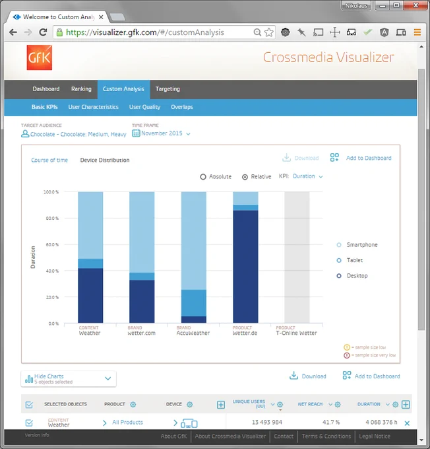This screenshot has width=430, height=449.
Task: Select the Relative radio button
Action: click(x=245, y=177)
